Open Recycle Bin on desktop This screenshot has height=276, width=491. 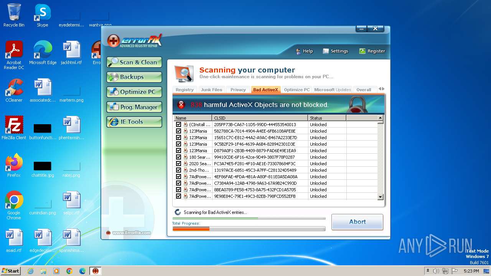(x=14, y=15)
